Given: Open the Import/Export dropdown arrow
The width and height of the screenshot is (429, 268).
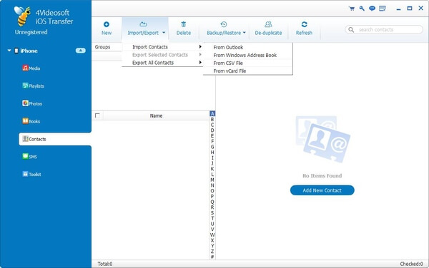Looking at the screenshot, I should click(164, 33).
